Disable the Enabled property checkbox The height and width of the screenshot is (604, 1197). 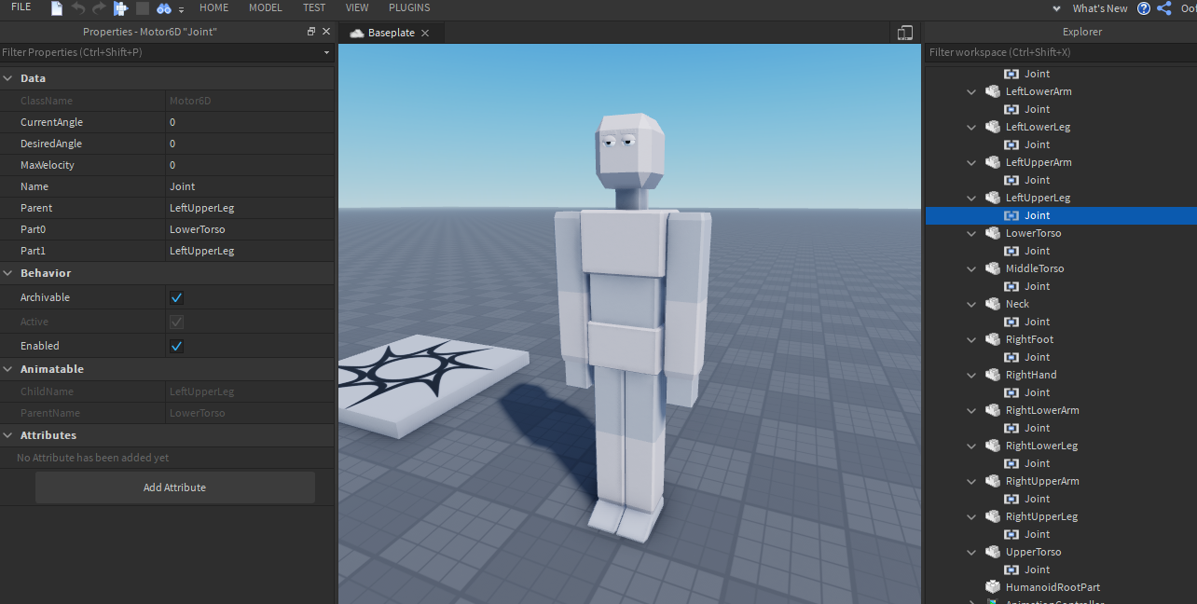tap(176, 346)
